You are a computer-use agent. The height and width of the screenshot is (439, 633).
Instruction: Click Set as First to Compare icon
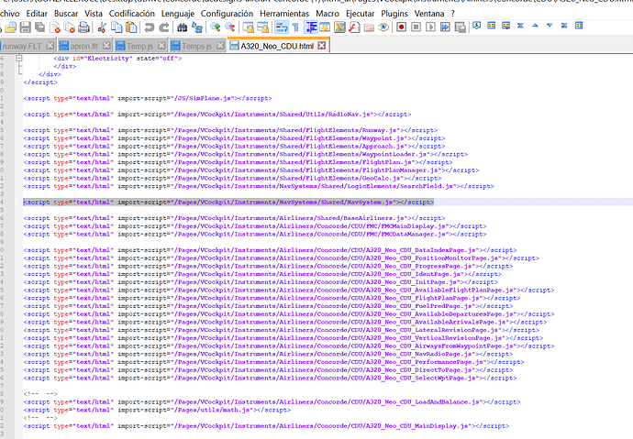point(477,26)
